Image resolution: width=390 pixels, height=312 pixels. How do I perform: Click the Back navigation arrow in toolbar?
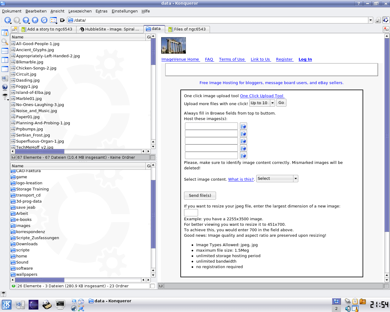[7, 20]
